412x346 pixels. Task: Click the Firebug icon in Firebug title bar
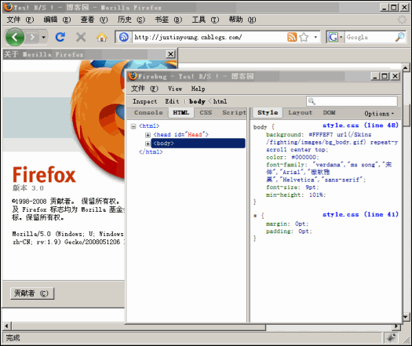coord(133,76)
